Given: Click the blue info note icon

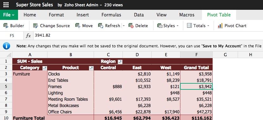Looking at the screenshot, I should pyautogui.click(x=6, y=46).
